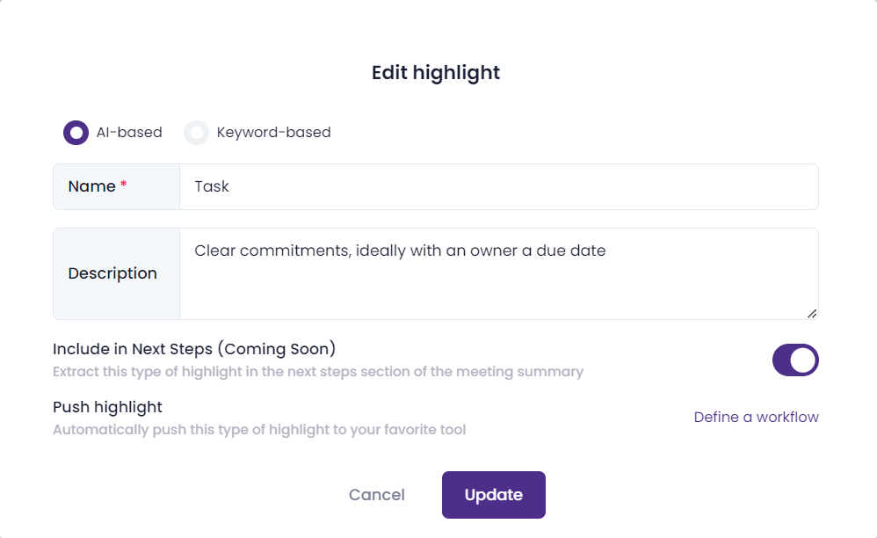Click the "Automatically push this type" helper text
The height and width of the screenshot is (538, 877).
pyautogui.click(x=259, y=430)
